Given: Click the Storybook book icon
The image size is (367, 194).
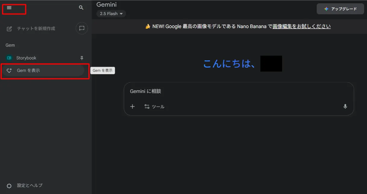Looking at the screenshot, I should (x=9, y=58).
